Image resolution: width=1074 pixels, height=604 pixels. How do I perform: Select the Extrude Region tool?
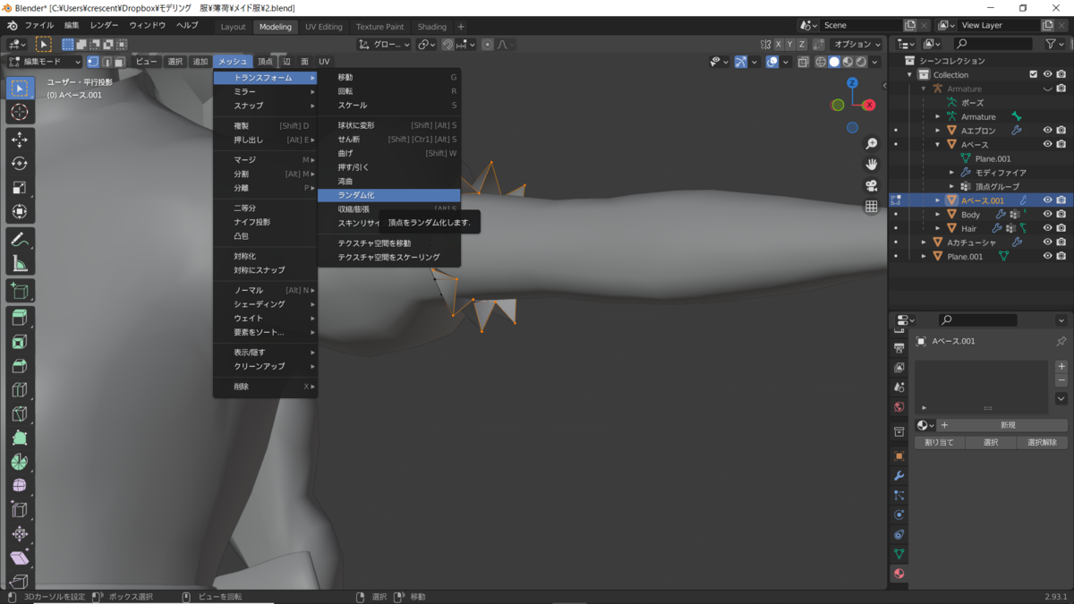(x=20, y=318)
